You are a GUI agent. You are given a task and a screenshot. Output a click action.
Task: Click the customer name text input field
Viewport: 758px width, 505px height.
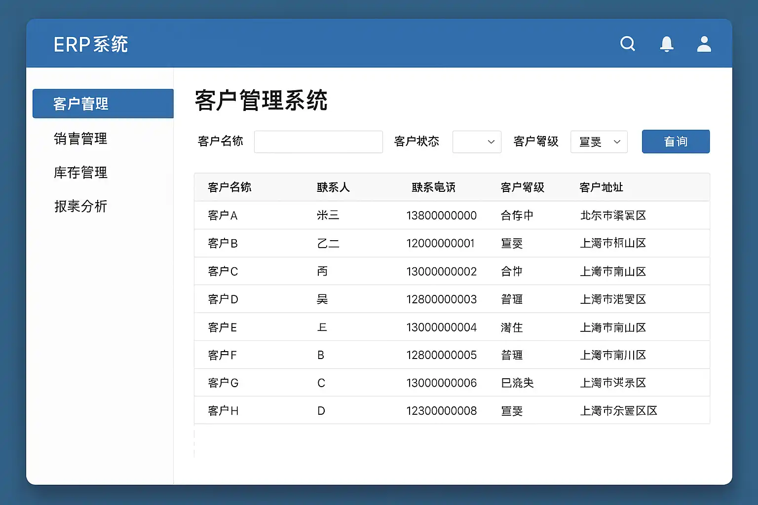pyautogui.click(x=318, y=142)
